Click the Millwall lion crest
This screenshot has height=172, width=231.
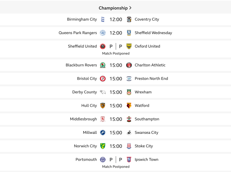103,133
